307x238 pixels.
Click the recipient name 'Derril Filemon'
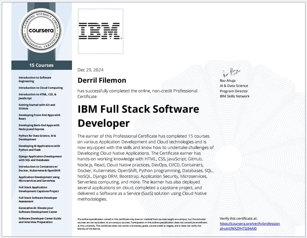pos(102,80)
